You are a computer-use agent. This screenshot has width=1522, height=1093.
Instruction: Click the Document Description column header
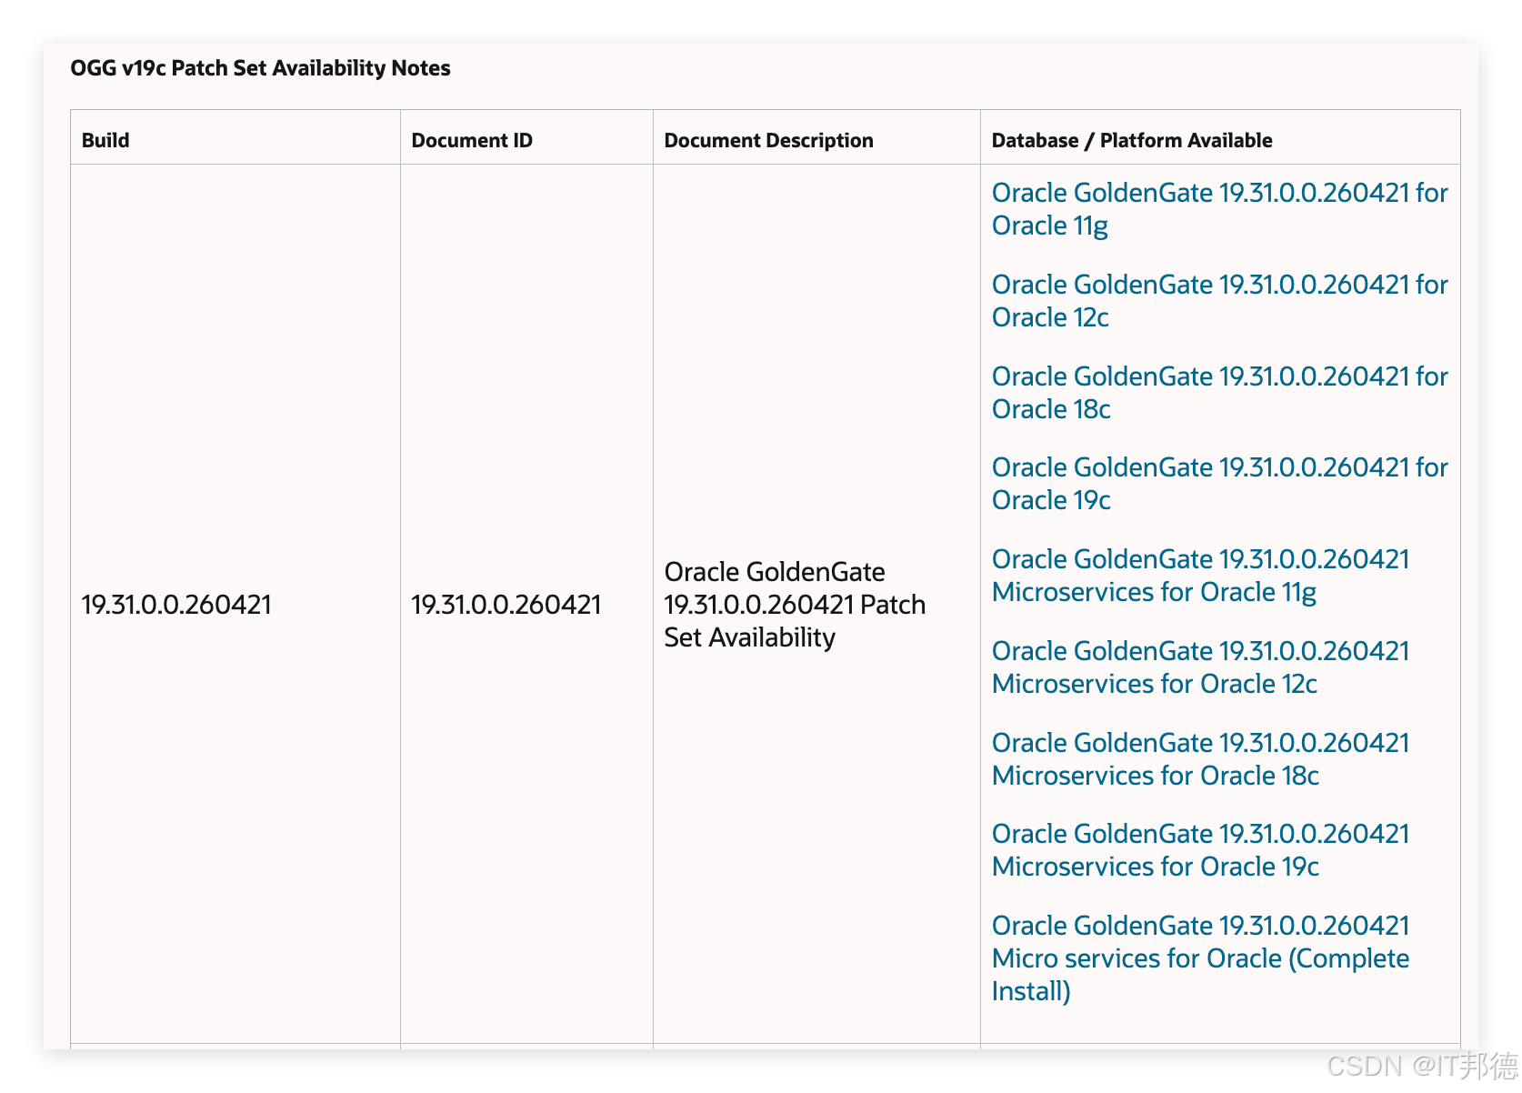[768, 140]
